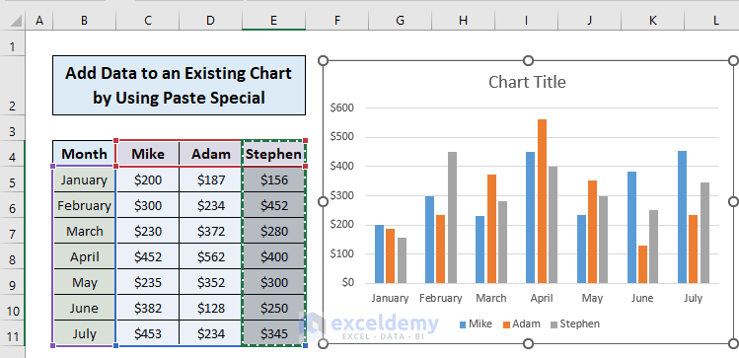This screenshot has width=739, height=358.
Task: Click the Mike header cell
Action: 148,154
